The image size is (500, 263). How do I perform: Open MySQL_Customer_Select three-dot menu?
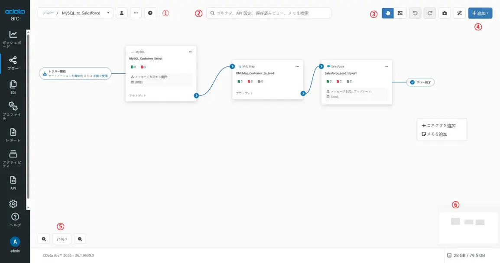click(x=190, y=52)
